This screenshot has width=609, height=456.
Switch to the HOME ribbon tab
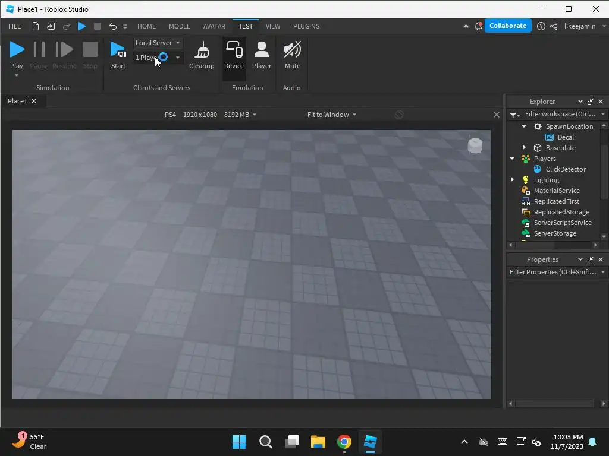coord(146,26)
